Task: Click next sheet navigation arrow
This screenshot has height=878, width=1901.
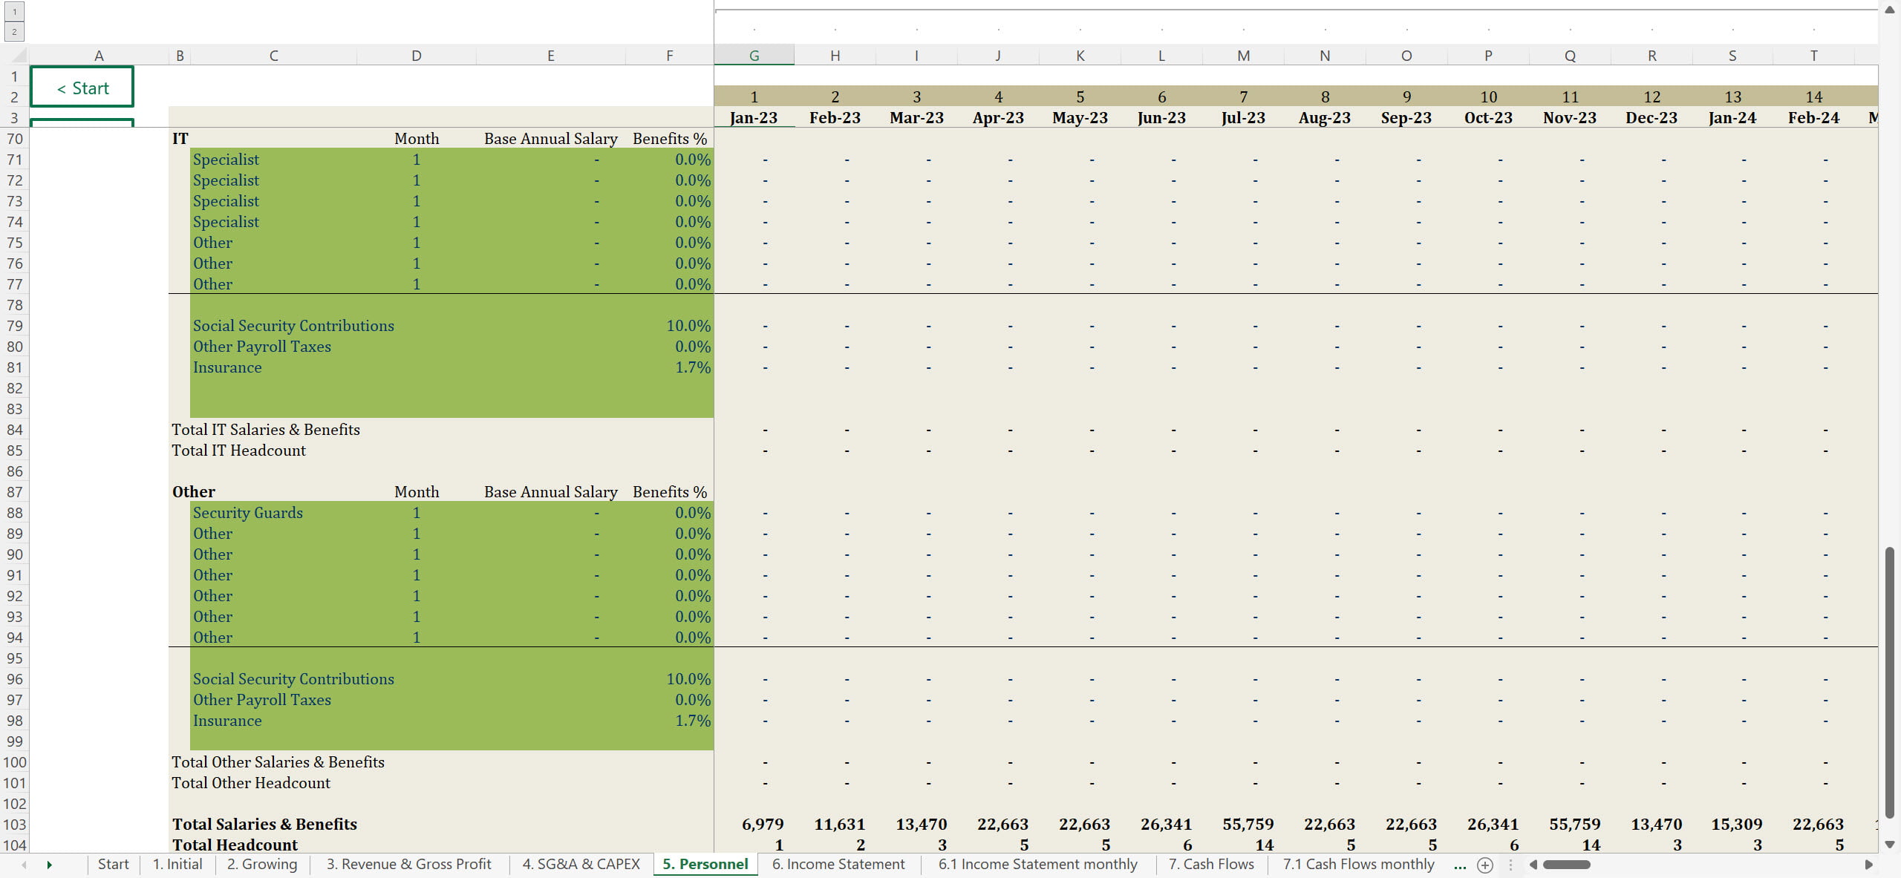Action: pos(49,865)
